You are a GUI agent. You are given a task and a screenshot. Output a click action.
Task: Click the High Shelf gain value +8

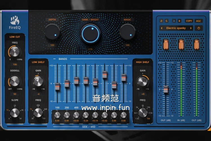[x=143, y=94]
